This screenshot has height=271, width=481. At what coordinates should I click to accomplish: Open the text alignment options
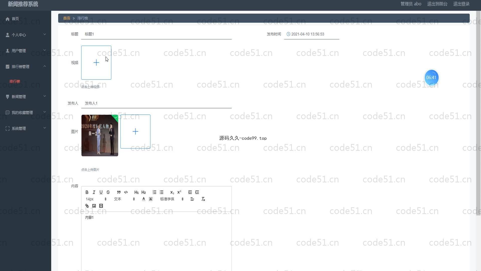[x=192, y=199]
